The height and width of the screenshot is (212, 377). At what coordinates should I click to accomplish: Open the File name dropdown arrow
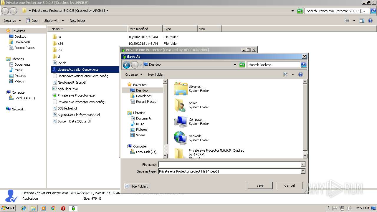point(303,165)
